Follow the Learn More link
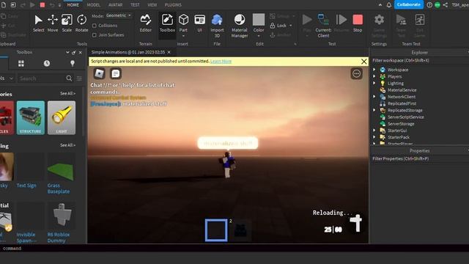 [221, 61]
